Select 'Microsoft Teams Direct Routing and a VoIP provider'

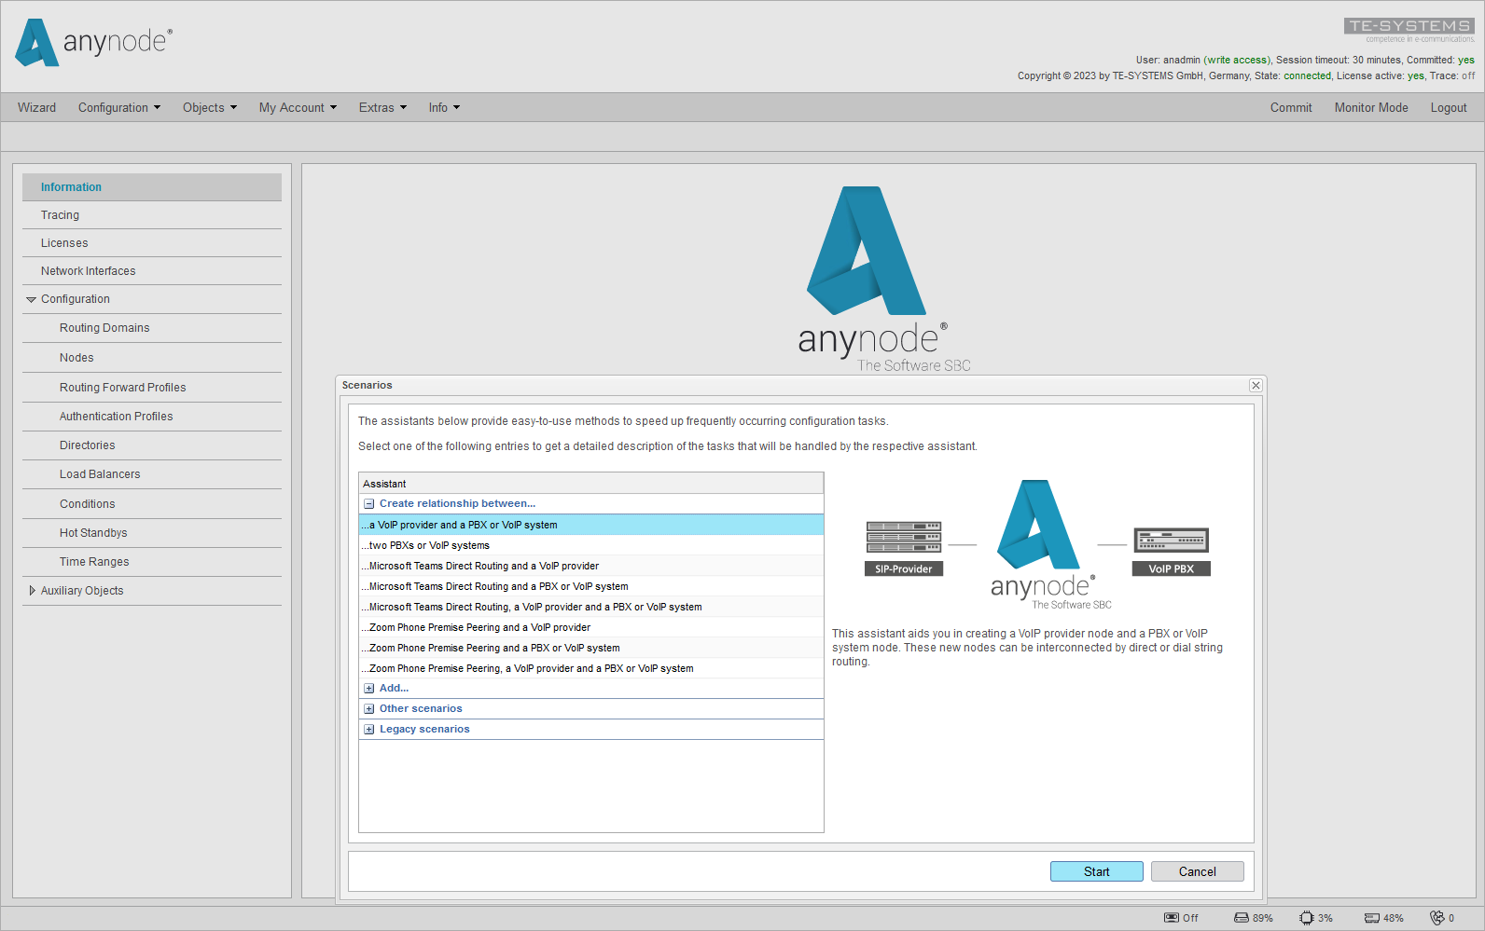click(591, 566)
